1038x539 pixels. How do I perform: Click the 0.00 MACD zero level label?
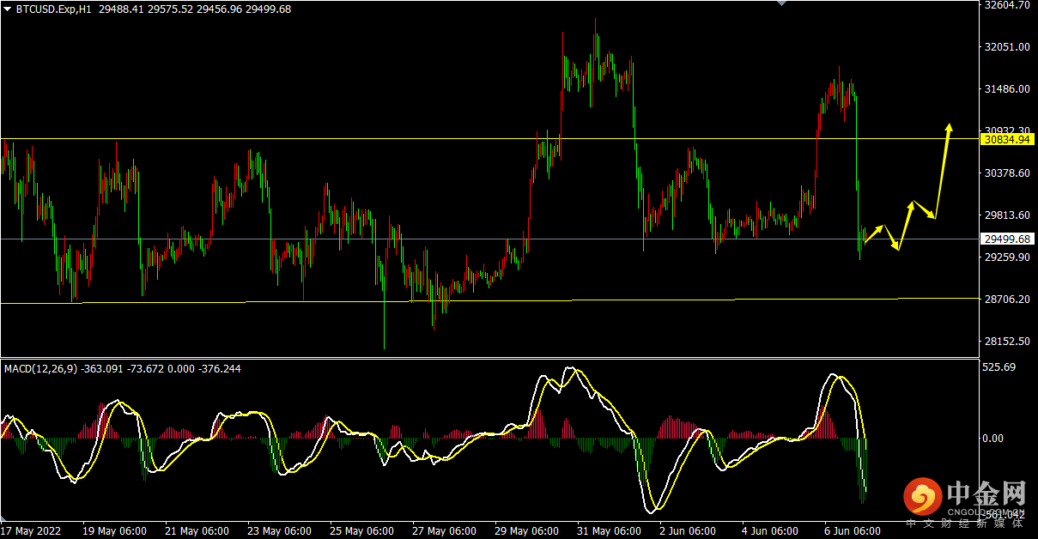pos(992,439)
